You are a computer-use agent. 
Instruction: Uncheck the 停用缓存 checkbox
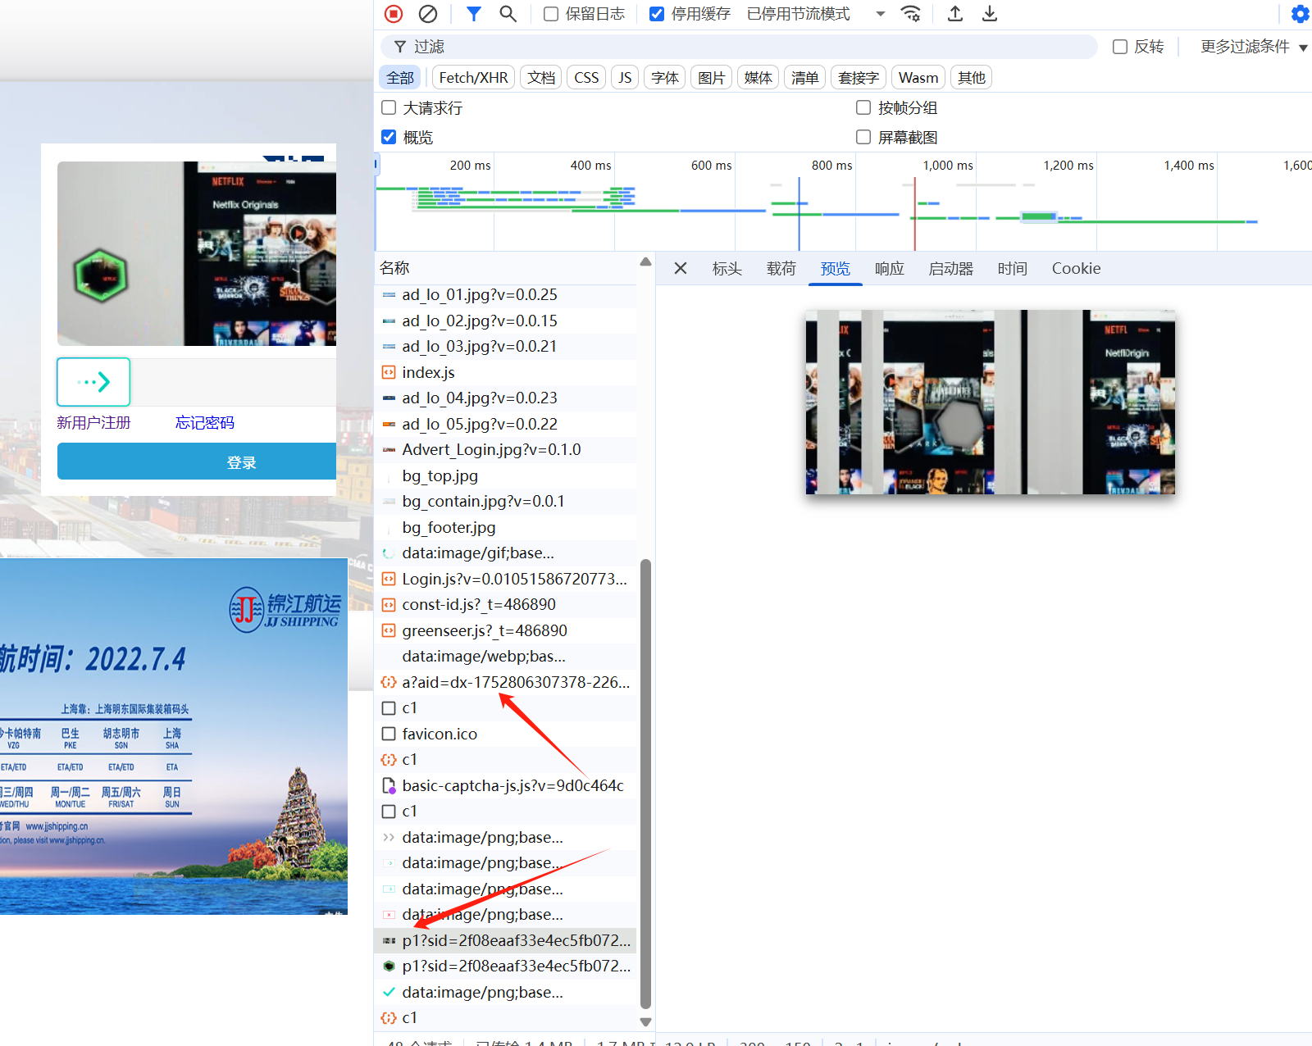657,14
